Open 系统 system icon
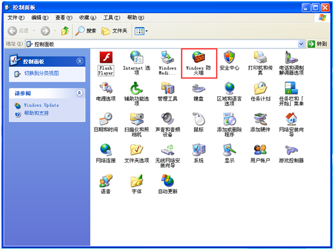334x250 pixels. pos(199,153)
